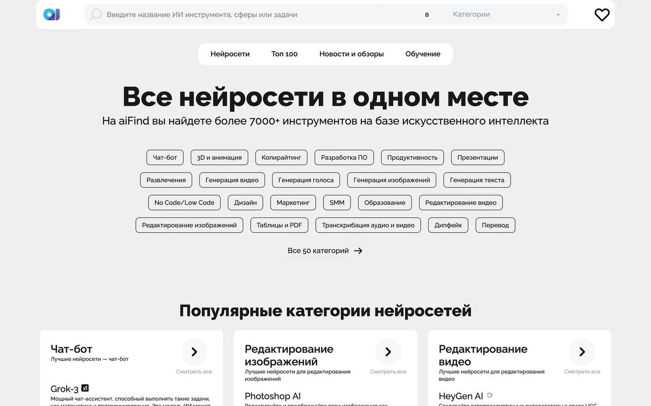Open the Категории dropdown in search bar
651x406 pixels.
pos(506,15)
